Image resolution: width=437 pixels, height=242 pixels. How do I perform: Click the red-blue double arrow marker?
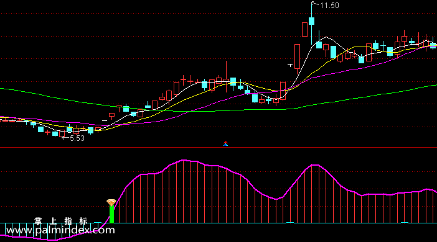click(225, 143)
